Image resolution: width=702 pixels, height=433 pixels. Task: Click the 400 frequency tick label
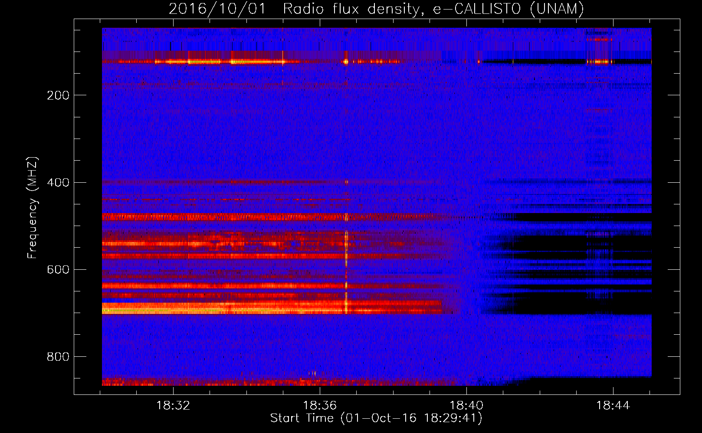pyautogui.click(x=58, y=182)
